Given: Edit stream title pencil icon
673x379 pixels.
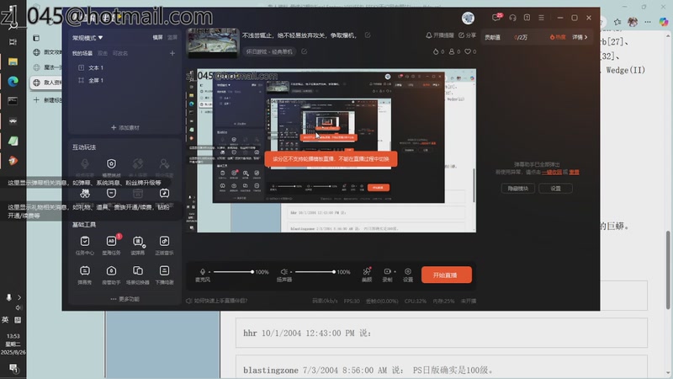Looking at the screenshot, I should (368, 35).
